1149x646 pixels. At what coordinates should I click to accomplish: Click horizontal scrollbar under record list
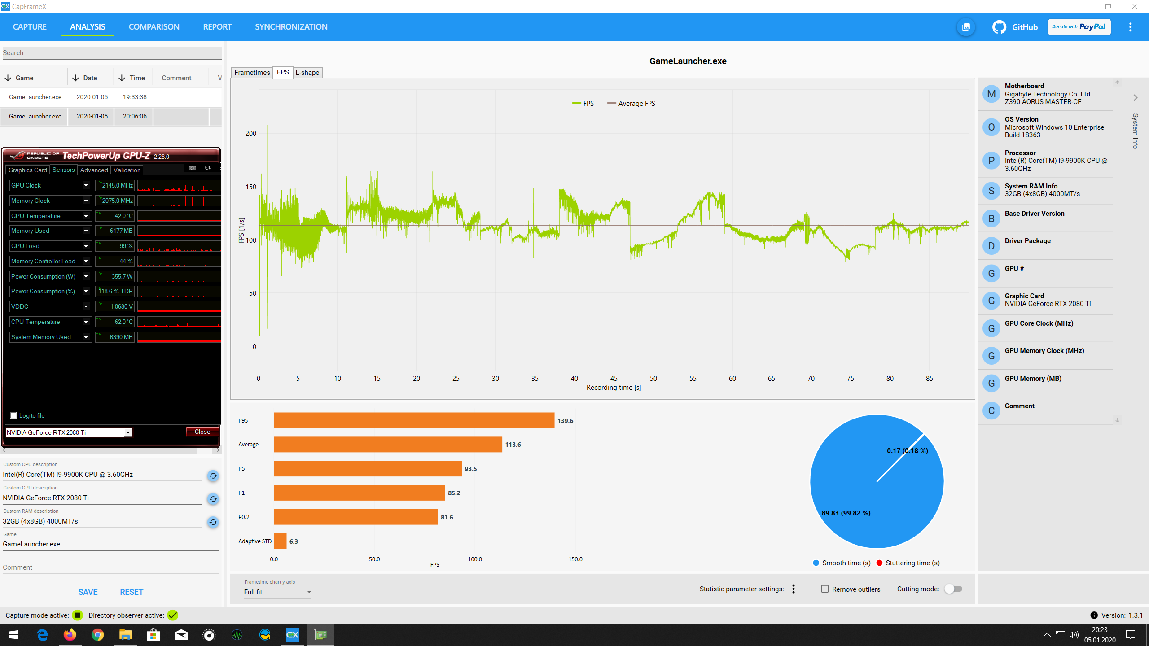(x=111, y=450)
